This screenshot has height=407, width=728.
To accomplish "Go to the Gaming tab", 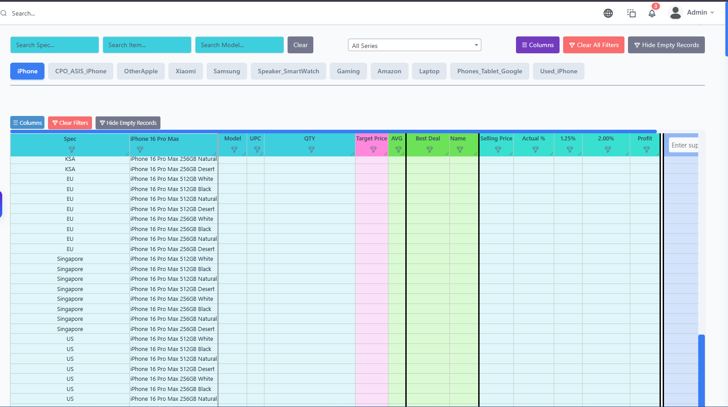I will pos(348,71).
